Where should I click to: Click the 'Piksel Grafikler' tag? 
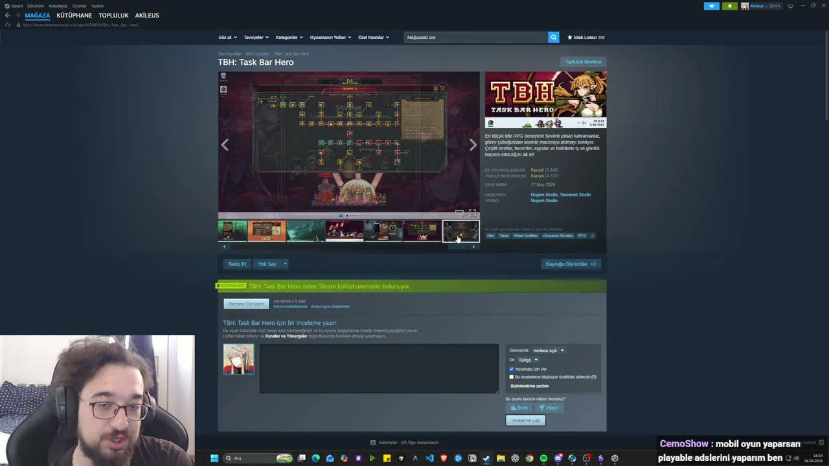[526, 236]
